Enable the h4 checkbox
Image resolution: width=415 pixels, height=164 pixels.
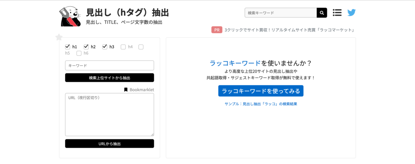[123, 47]
